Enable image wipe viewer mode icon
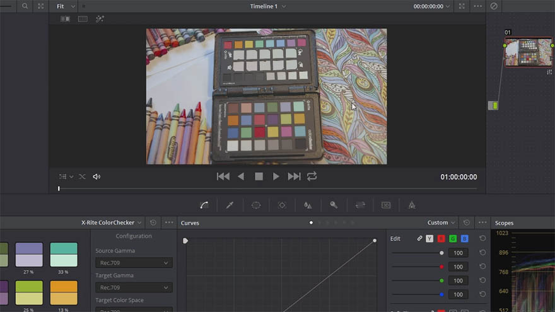Viewport: 555px width, 312px height. (83, 19)
